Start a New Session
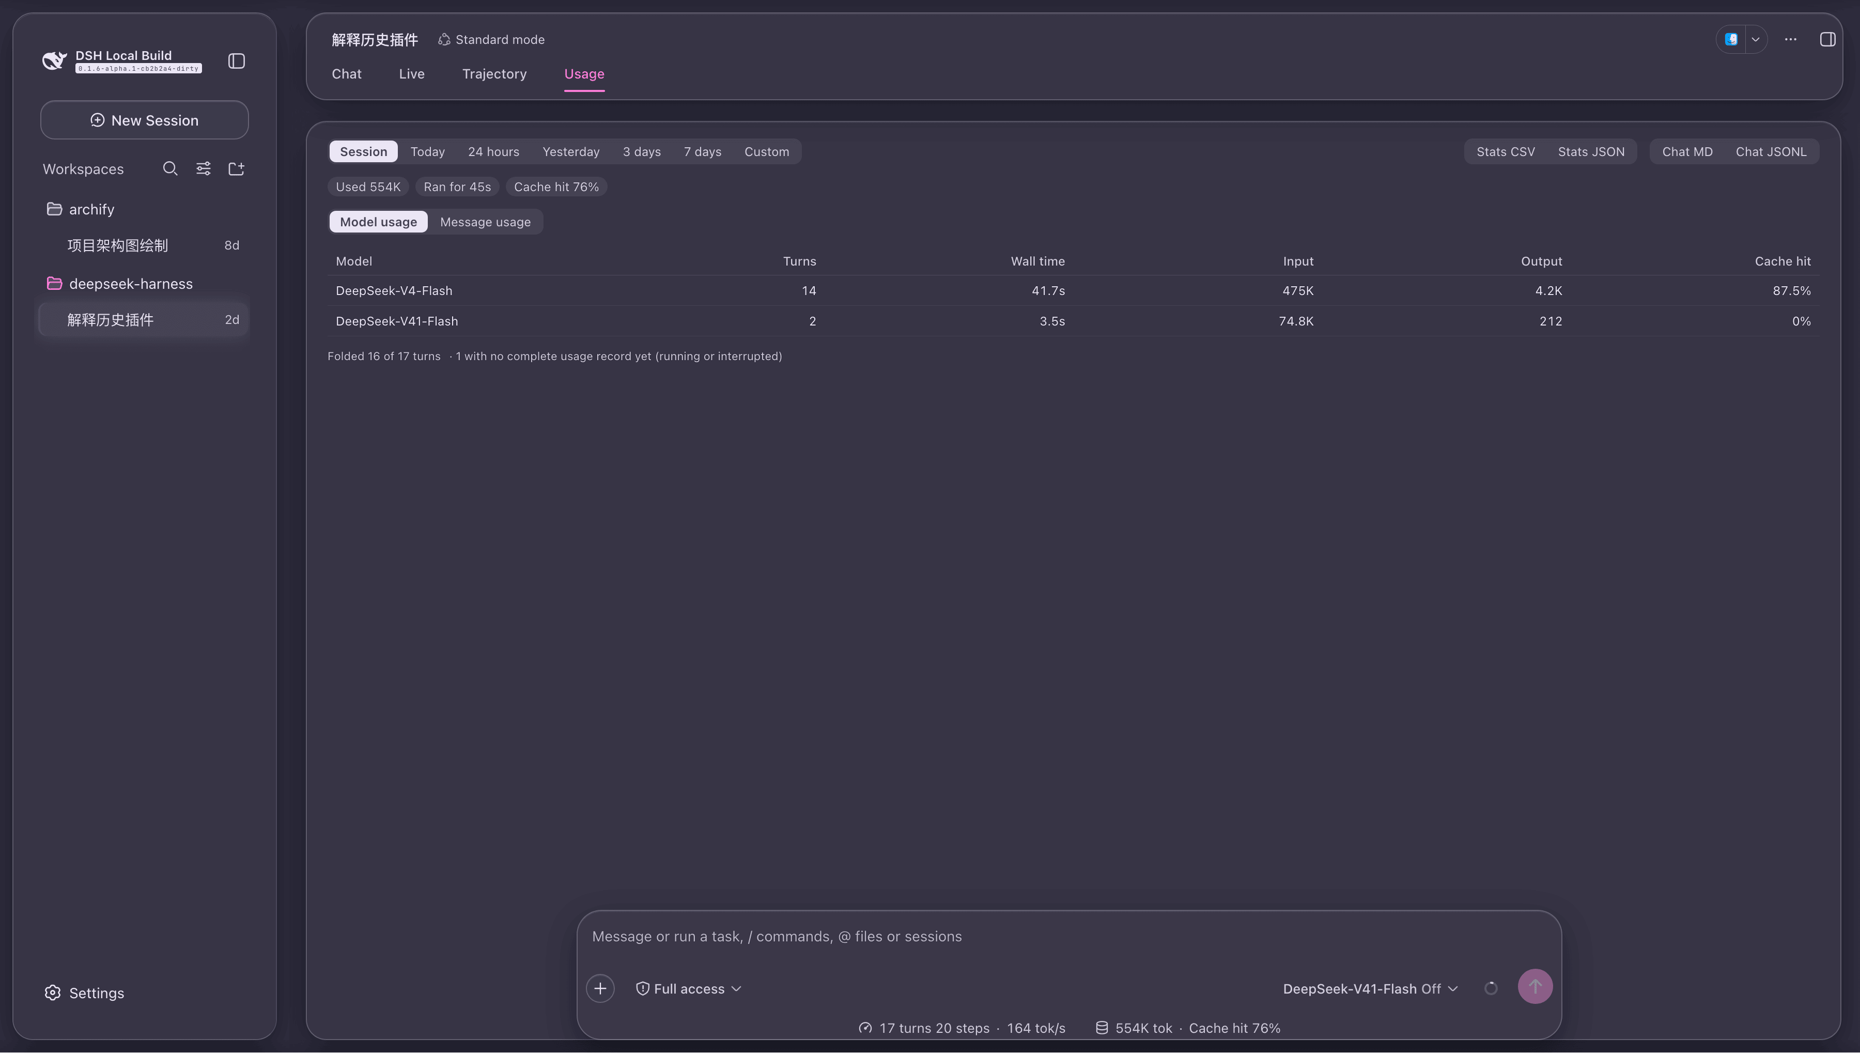Viewport: 1860px width, 1053px height. tap(144, 120)
